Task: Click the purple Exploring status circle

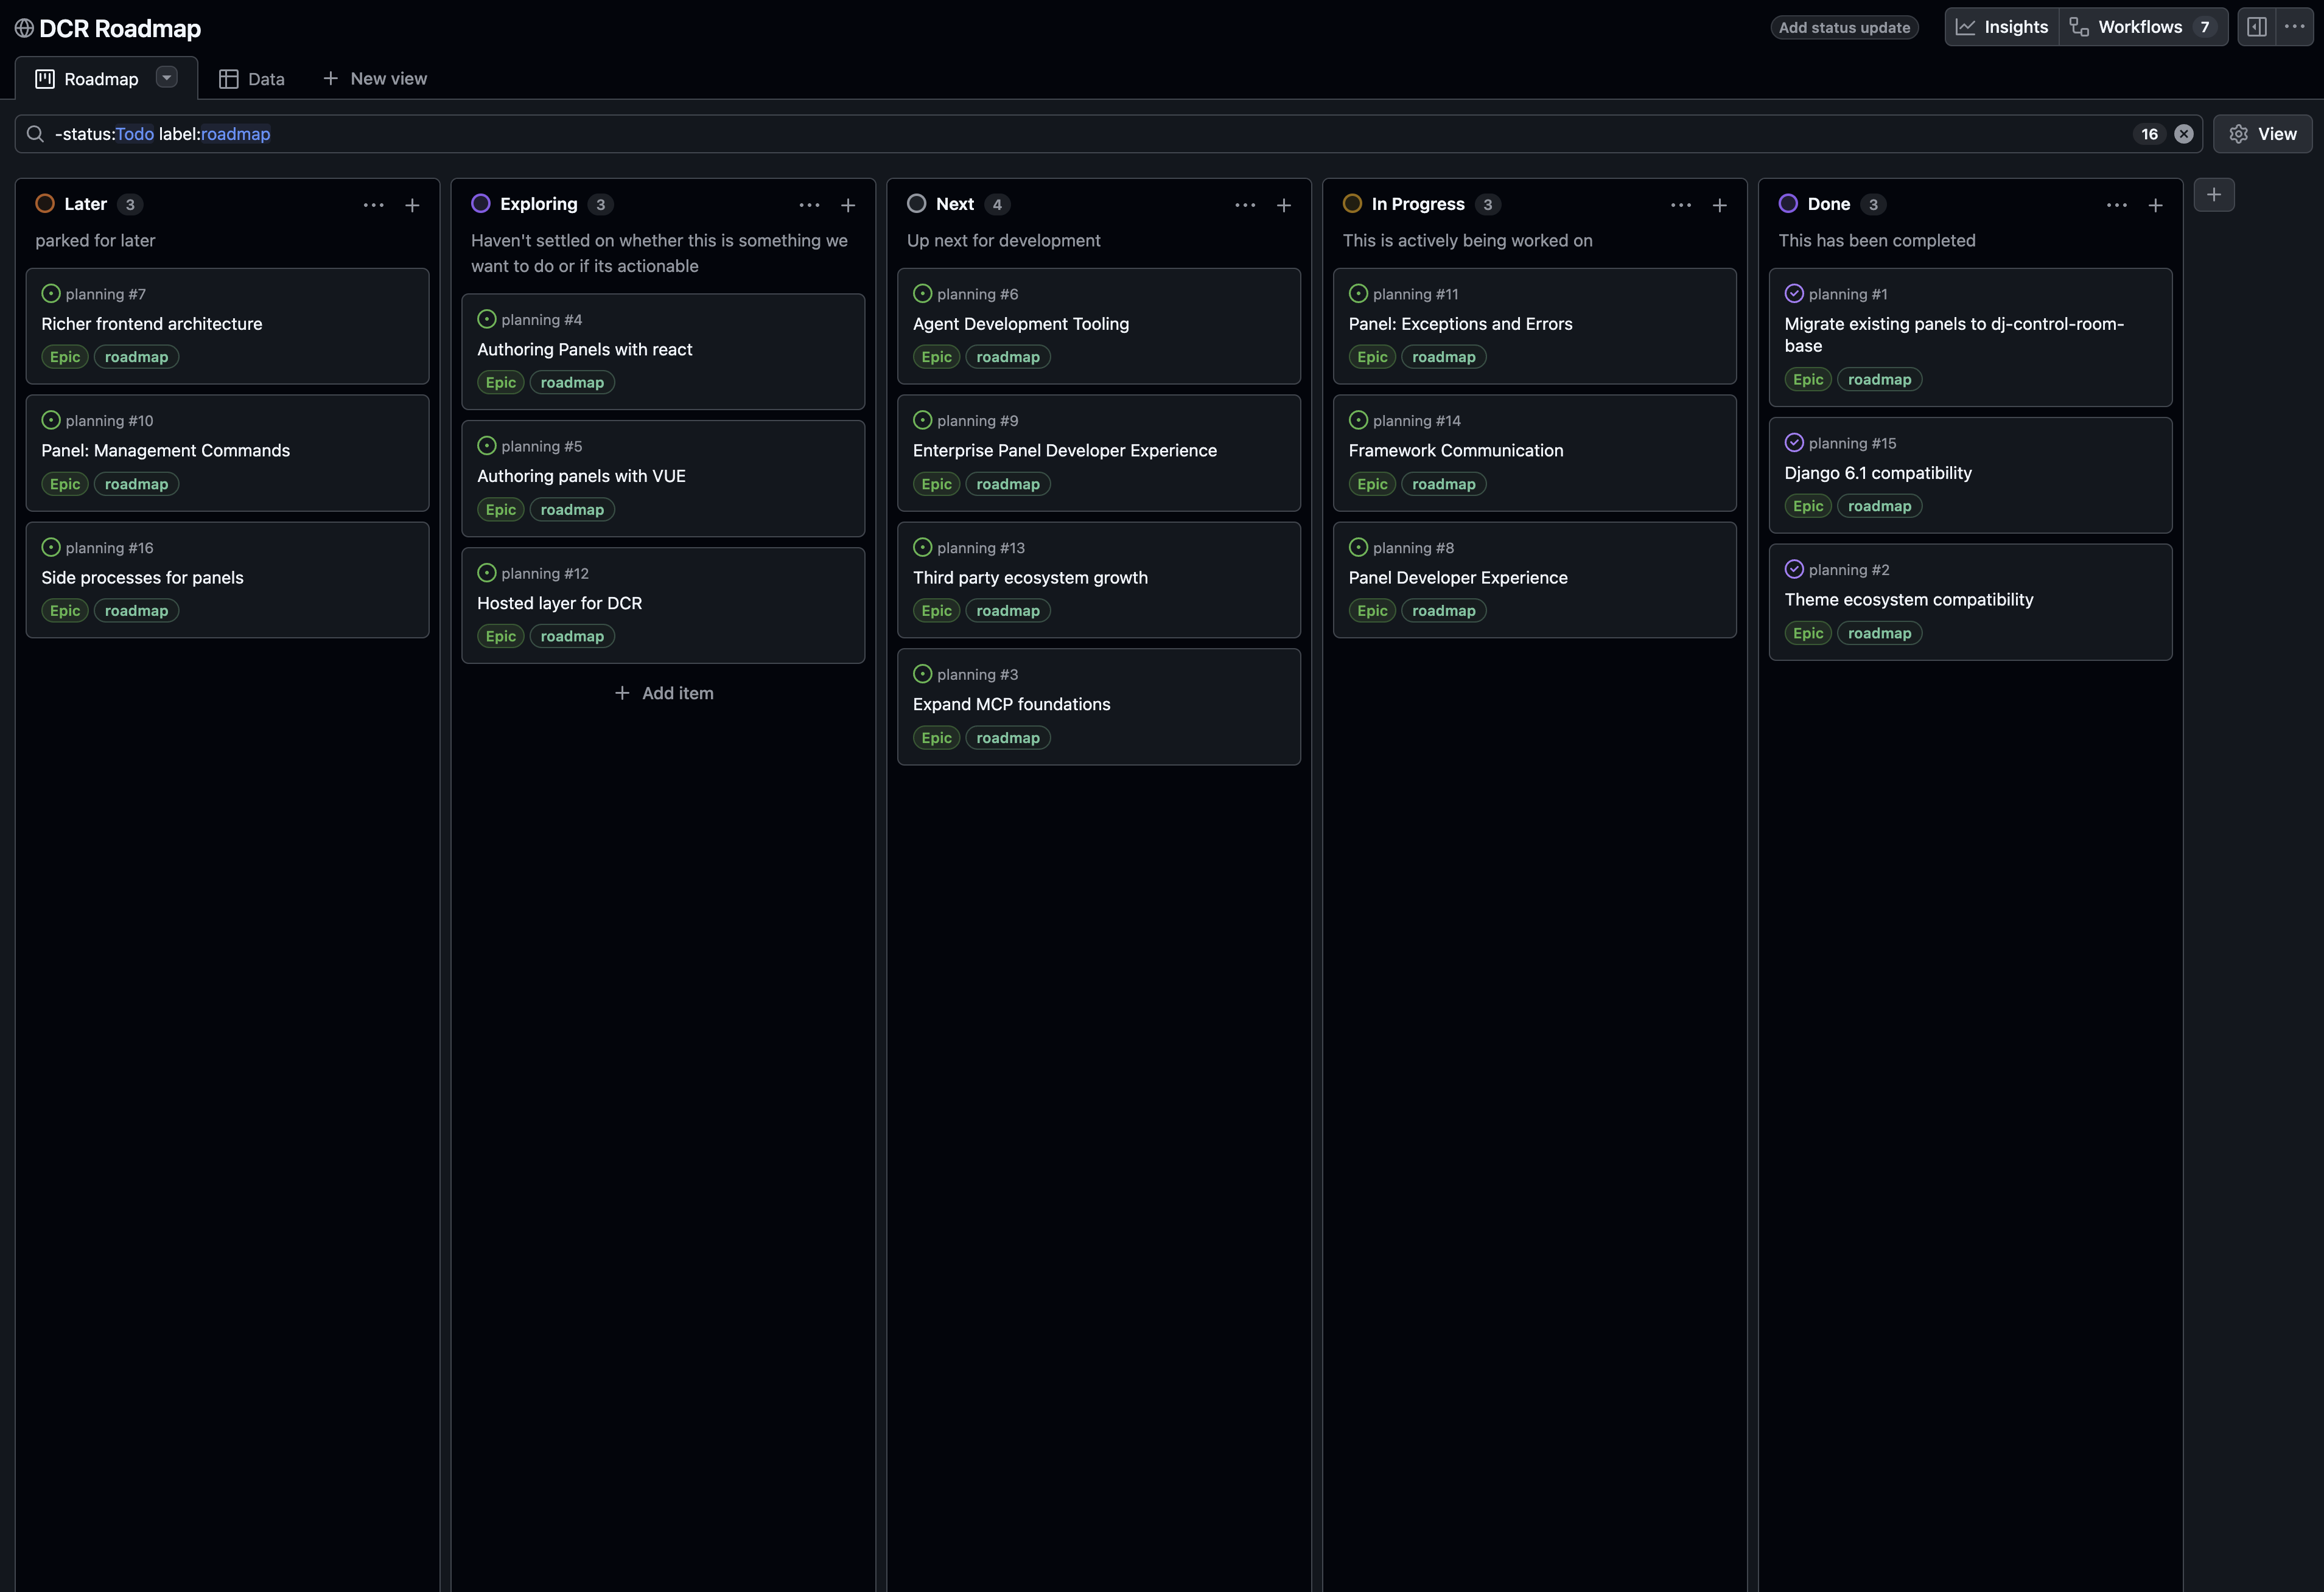Action: coord(481,204)
